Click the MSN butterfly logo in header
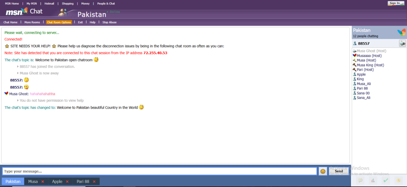The width and height of the screenshot is (407, 187). pos(25,11)
